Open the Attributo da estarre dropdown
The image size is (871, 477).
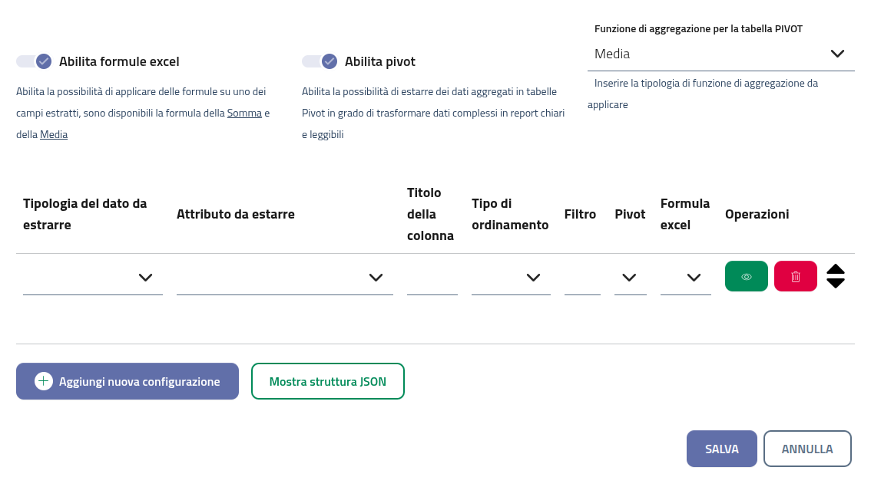(284, 278)
